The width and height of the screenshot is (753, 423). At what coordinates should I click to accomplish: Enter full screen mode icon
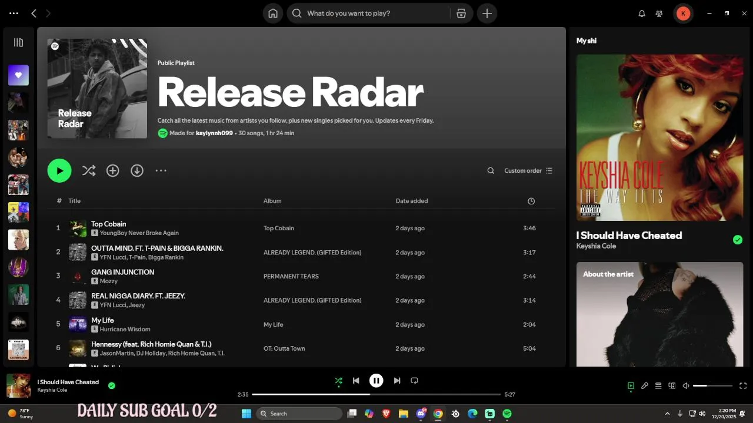[743, 386]
